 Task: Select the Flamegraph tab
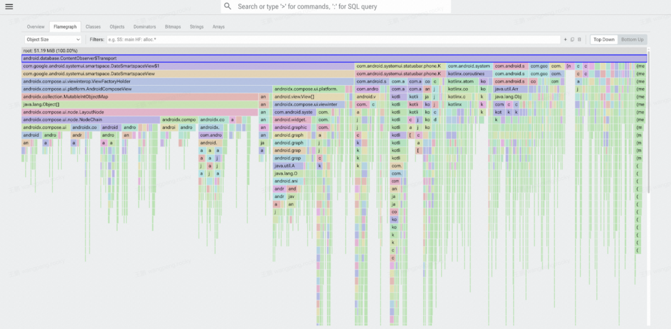tap(65, 27)
